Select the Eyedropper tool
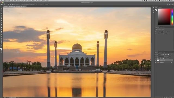174x98 pixels. coord(1,19)
